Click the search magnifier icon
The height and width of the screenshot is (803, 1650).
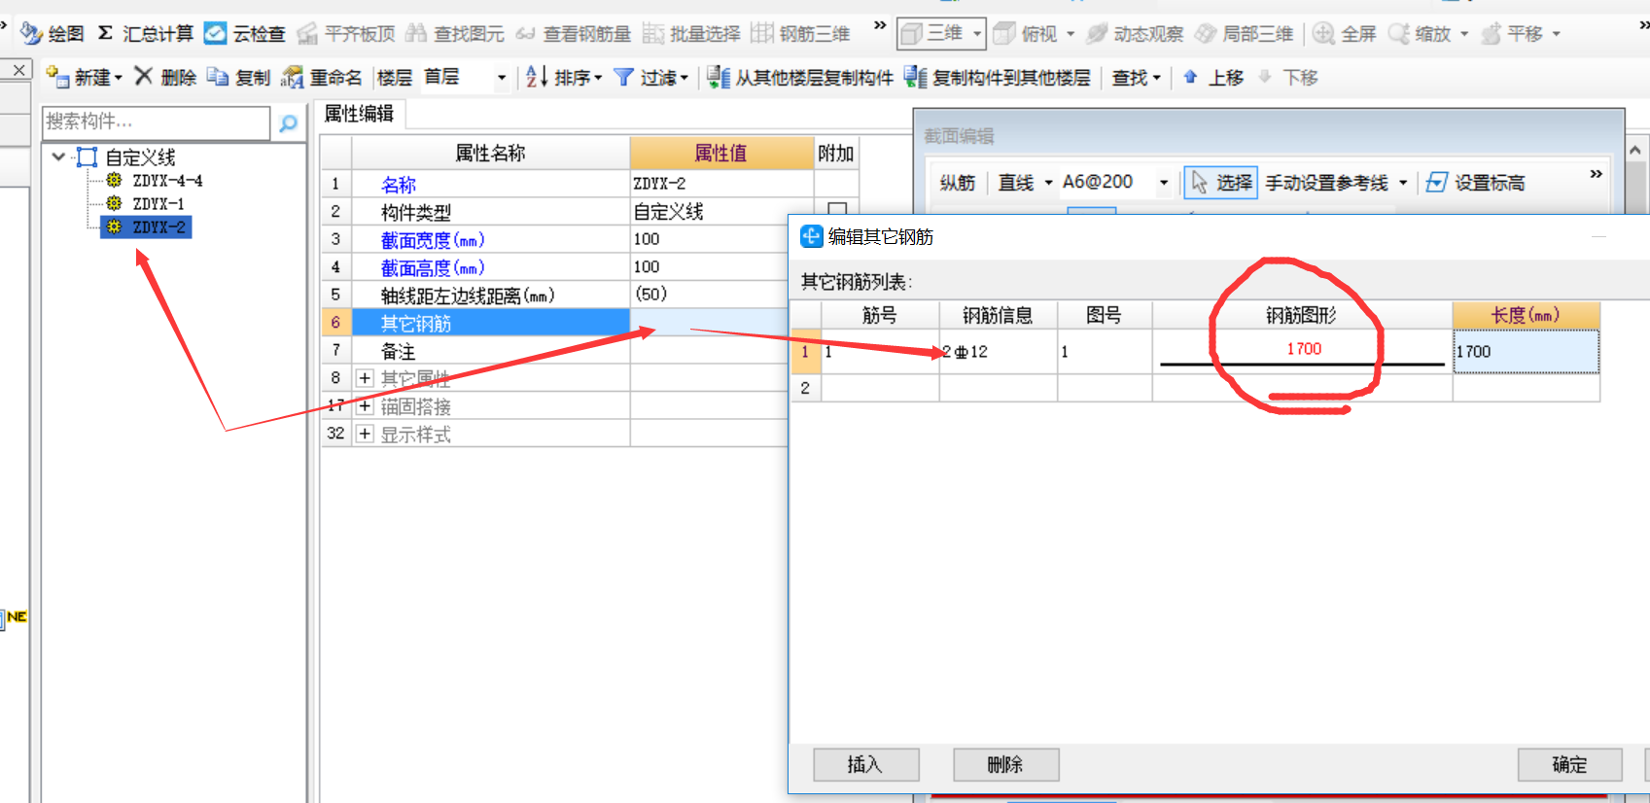coord(288,123)
